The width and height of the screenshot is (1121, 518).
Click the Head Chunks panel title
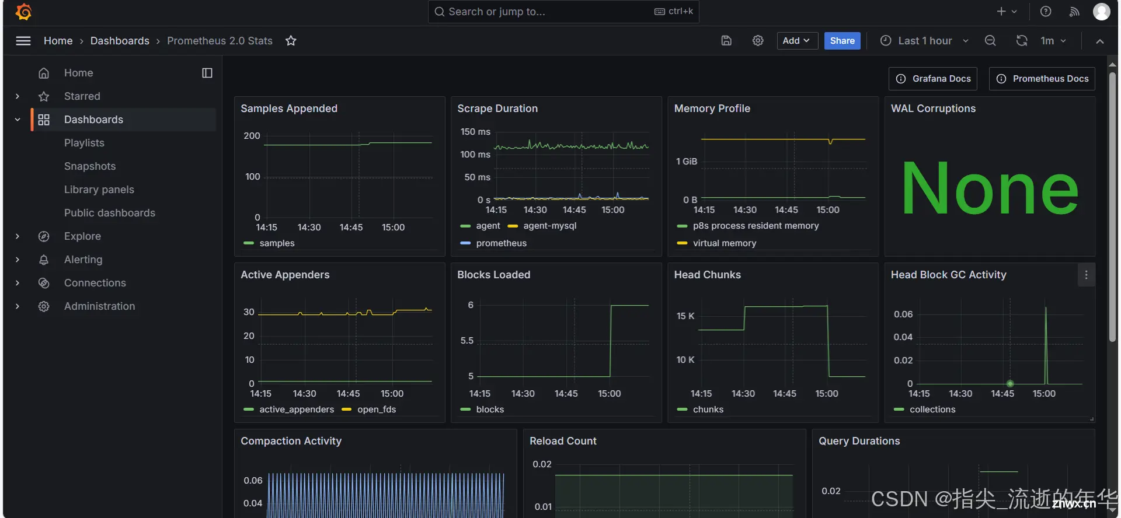[708, 275]
